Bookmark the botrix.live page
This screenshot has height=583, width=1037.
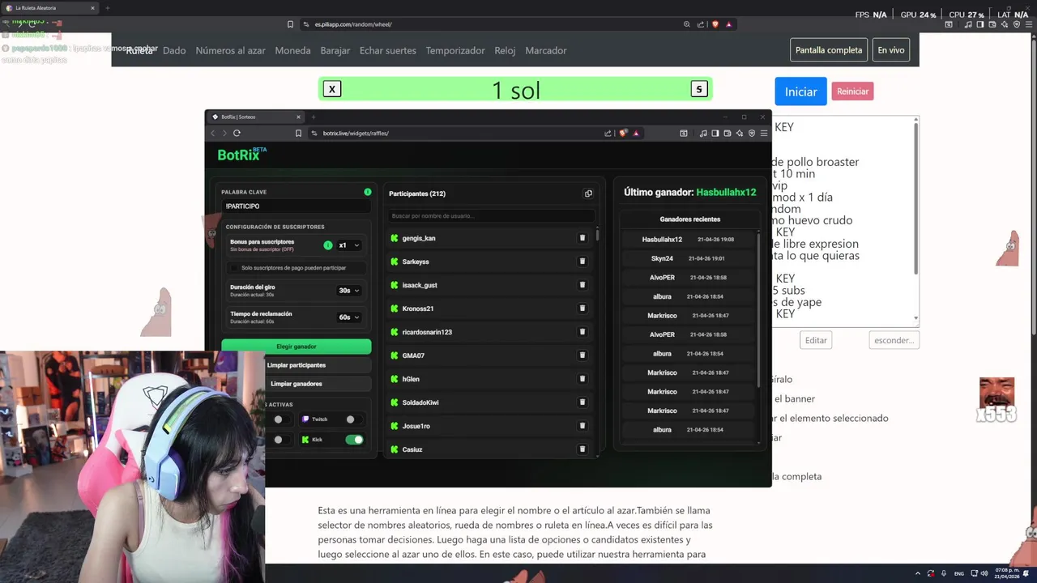[x=298, y=133]
